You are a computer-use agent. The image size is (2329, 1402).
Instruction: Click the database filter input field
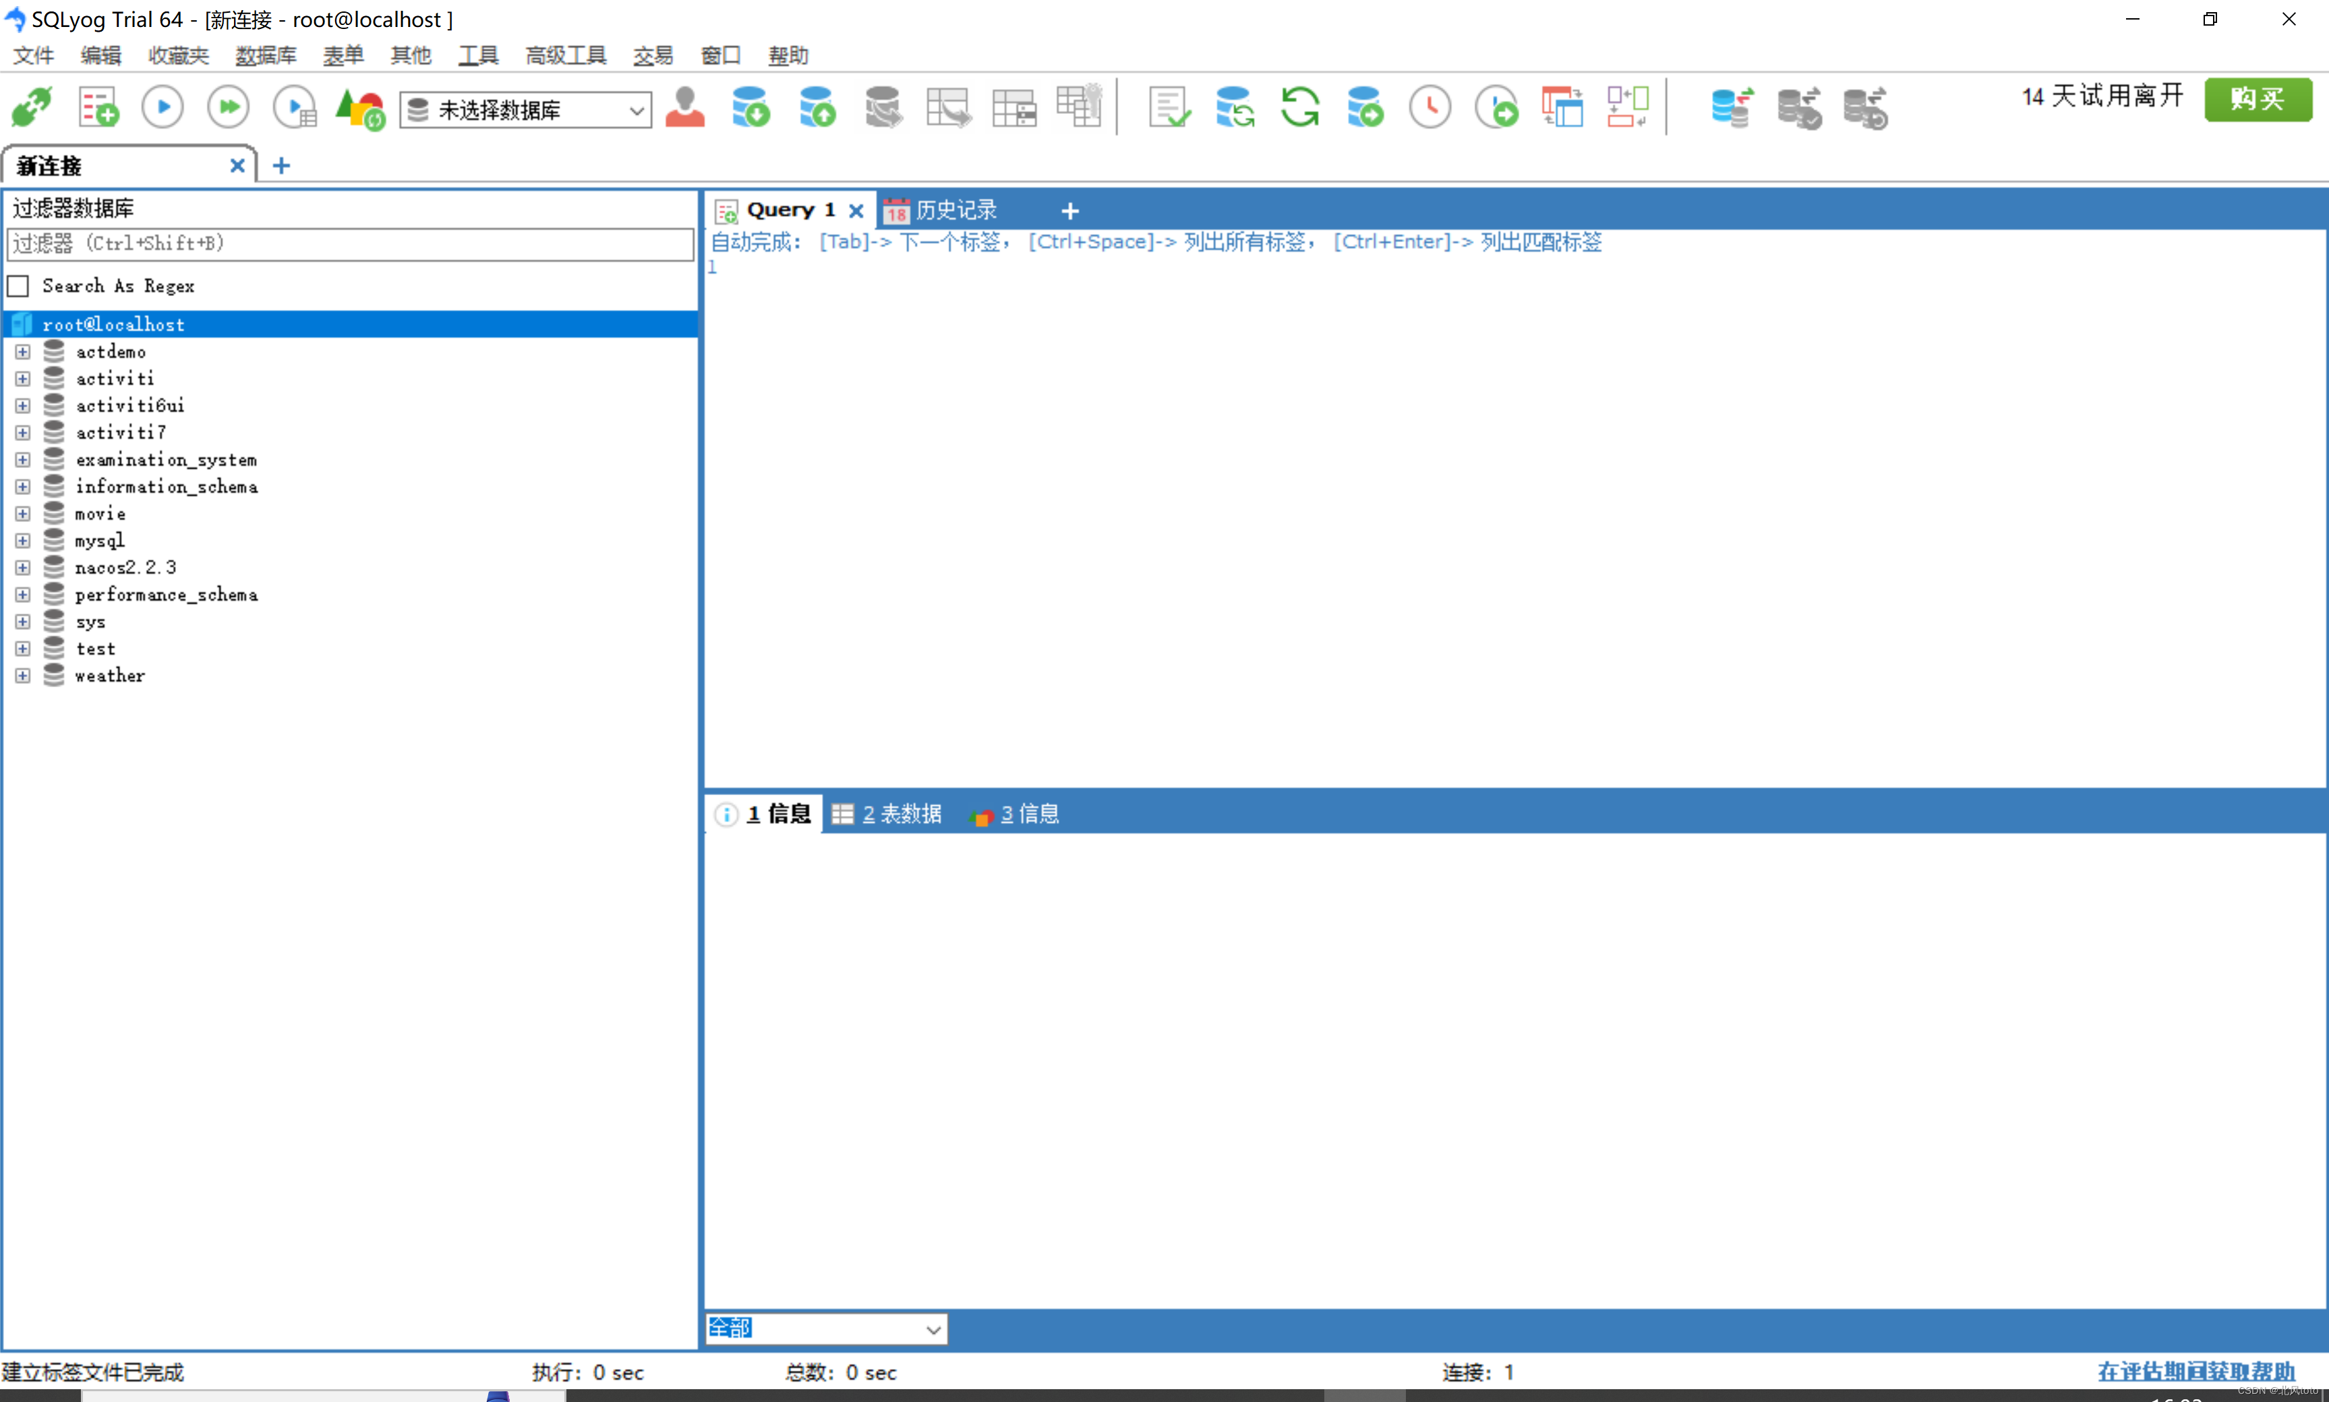(x=351, y=243)
